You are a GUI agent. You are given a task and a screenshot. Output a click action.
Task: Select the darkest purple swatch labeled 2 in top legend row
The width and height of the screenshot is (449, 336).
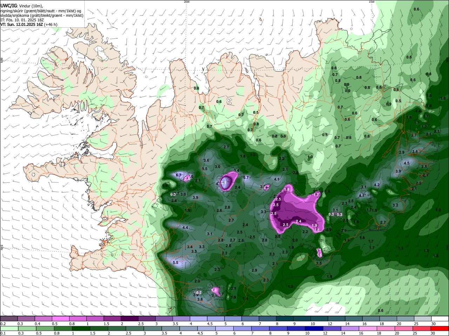129,319
